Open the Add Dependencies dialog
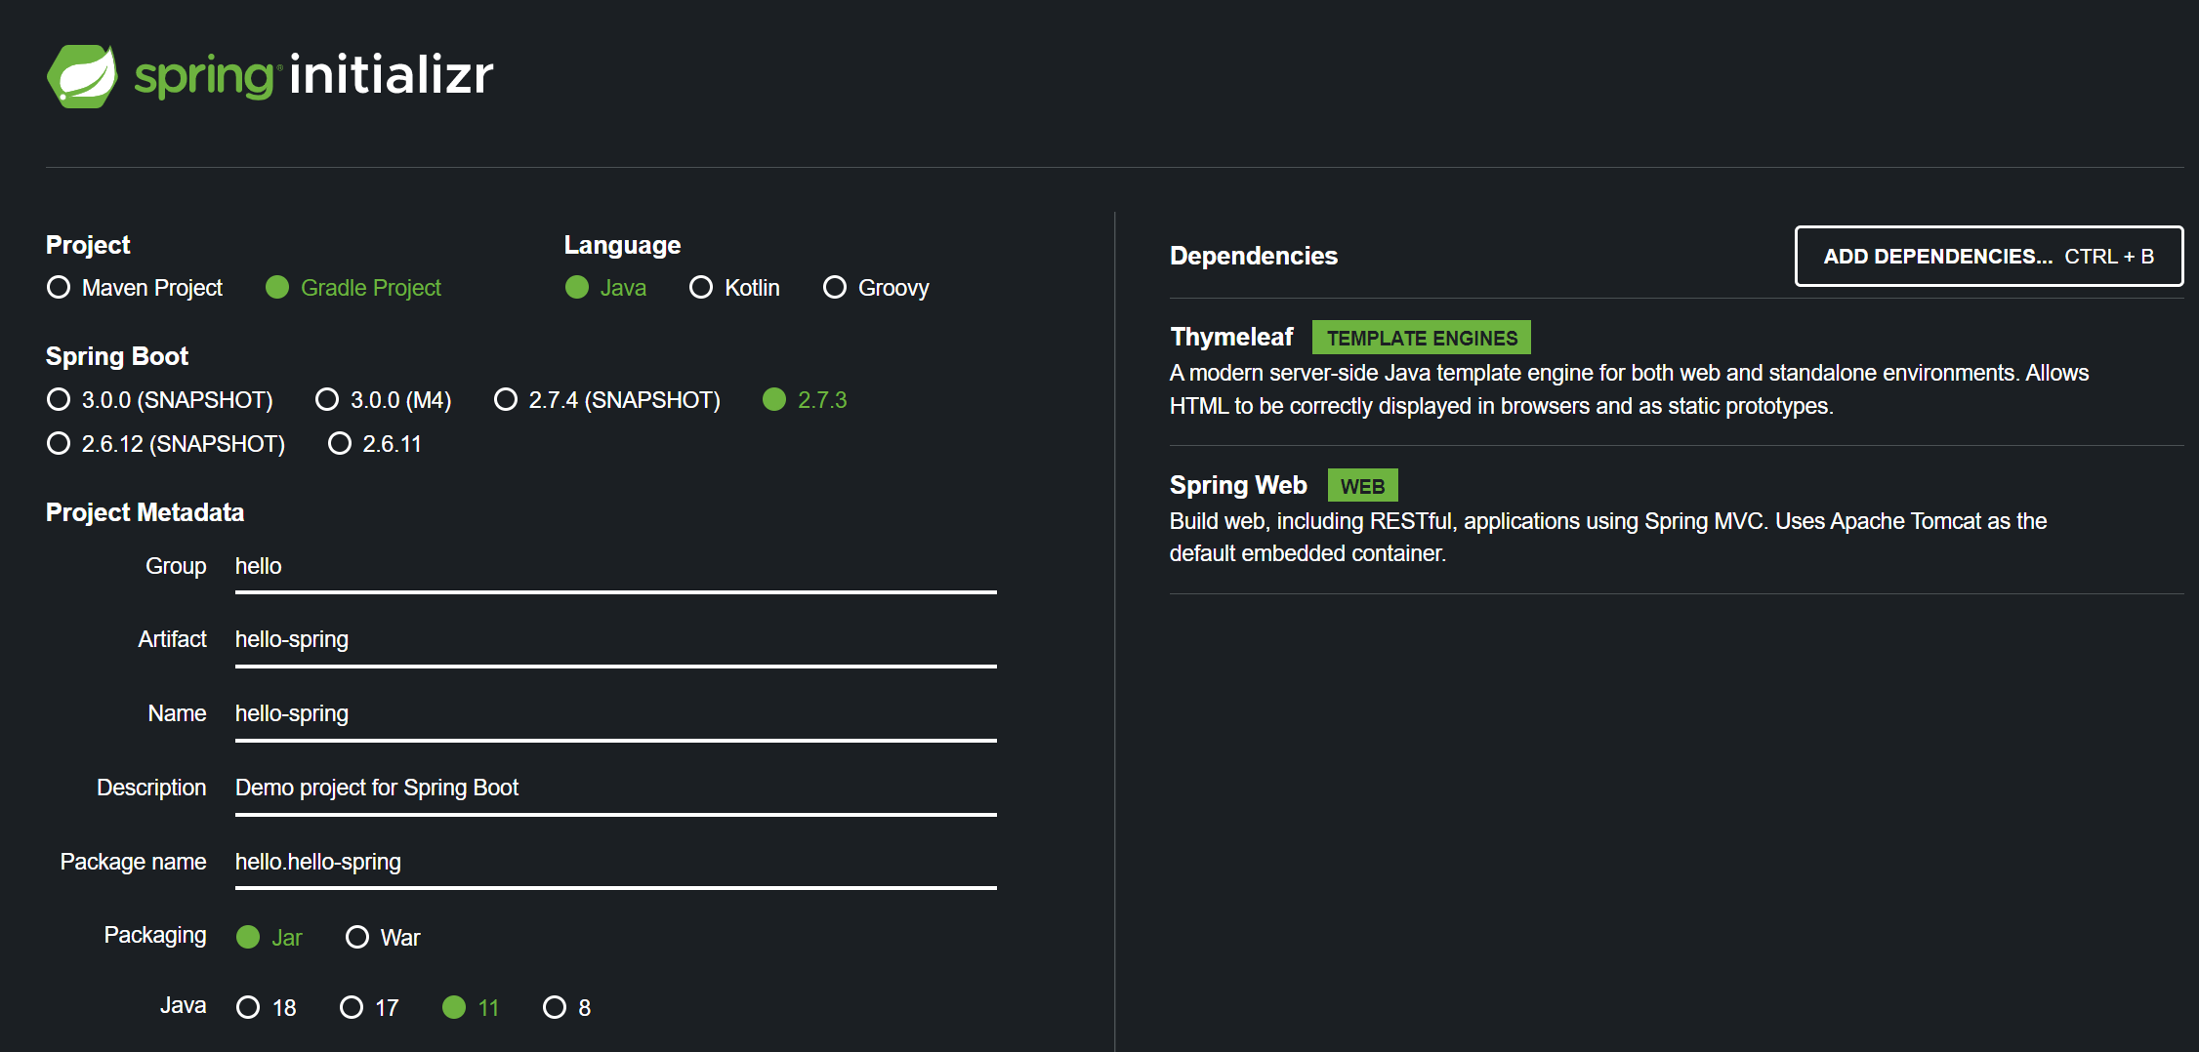 pyautogui.click(x=1989, y=257)
